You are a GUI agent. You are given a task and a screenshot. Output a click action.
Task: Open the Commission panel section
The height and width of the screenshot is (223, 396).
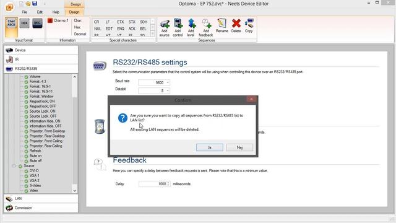[x=41, y=208]
